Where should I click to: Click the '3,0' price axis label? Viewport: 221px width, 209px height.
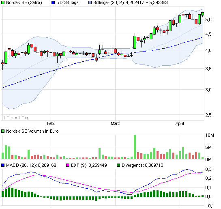click(208, 90)
